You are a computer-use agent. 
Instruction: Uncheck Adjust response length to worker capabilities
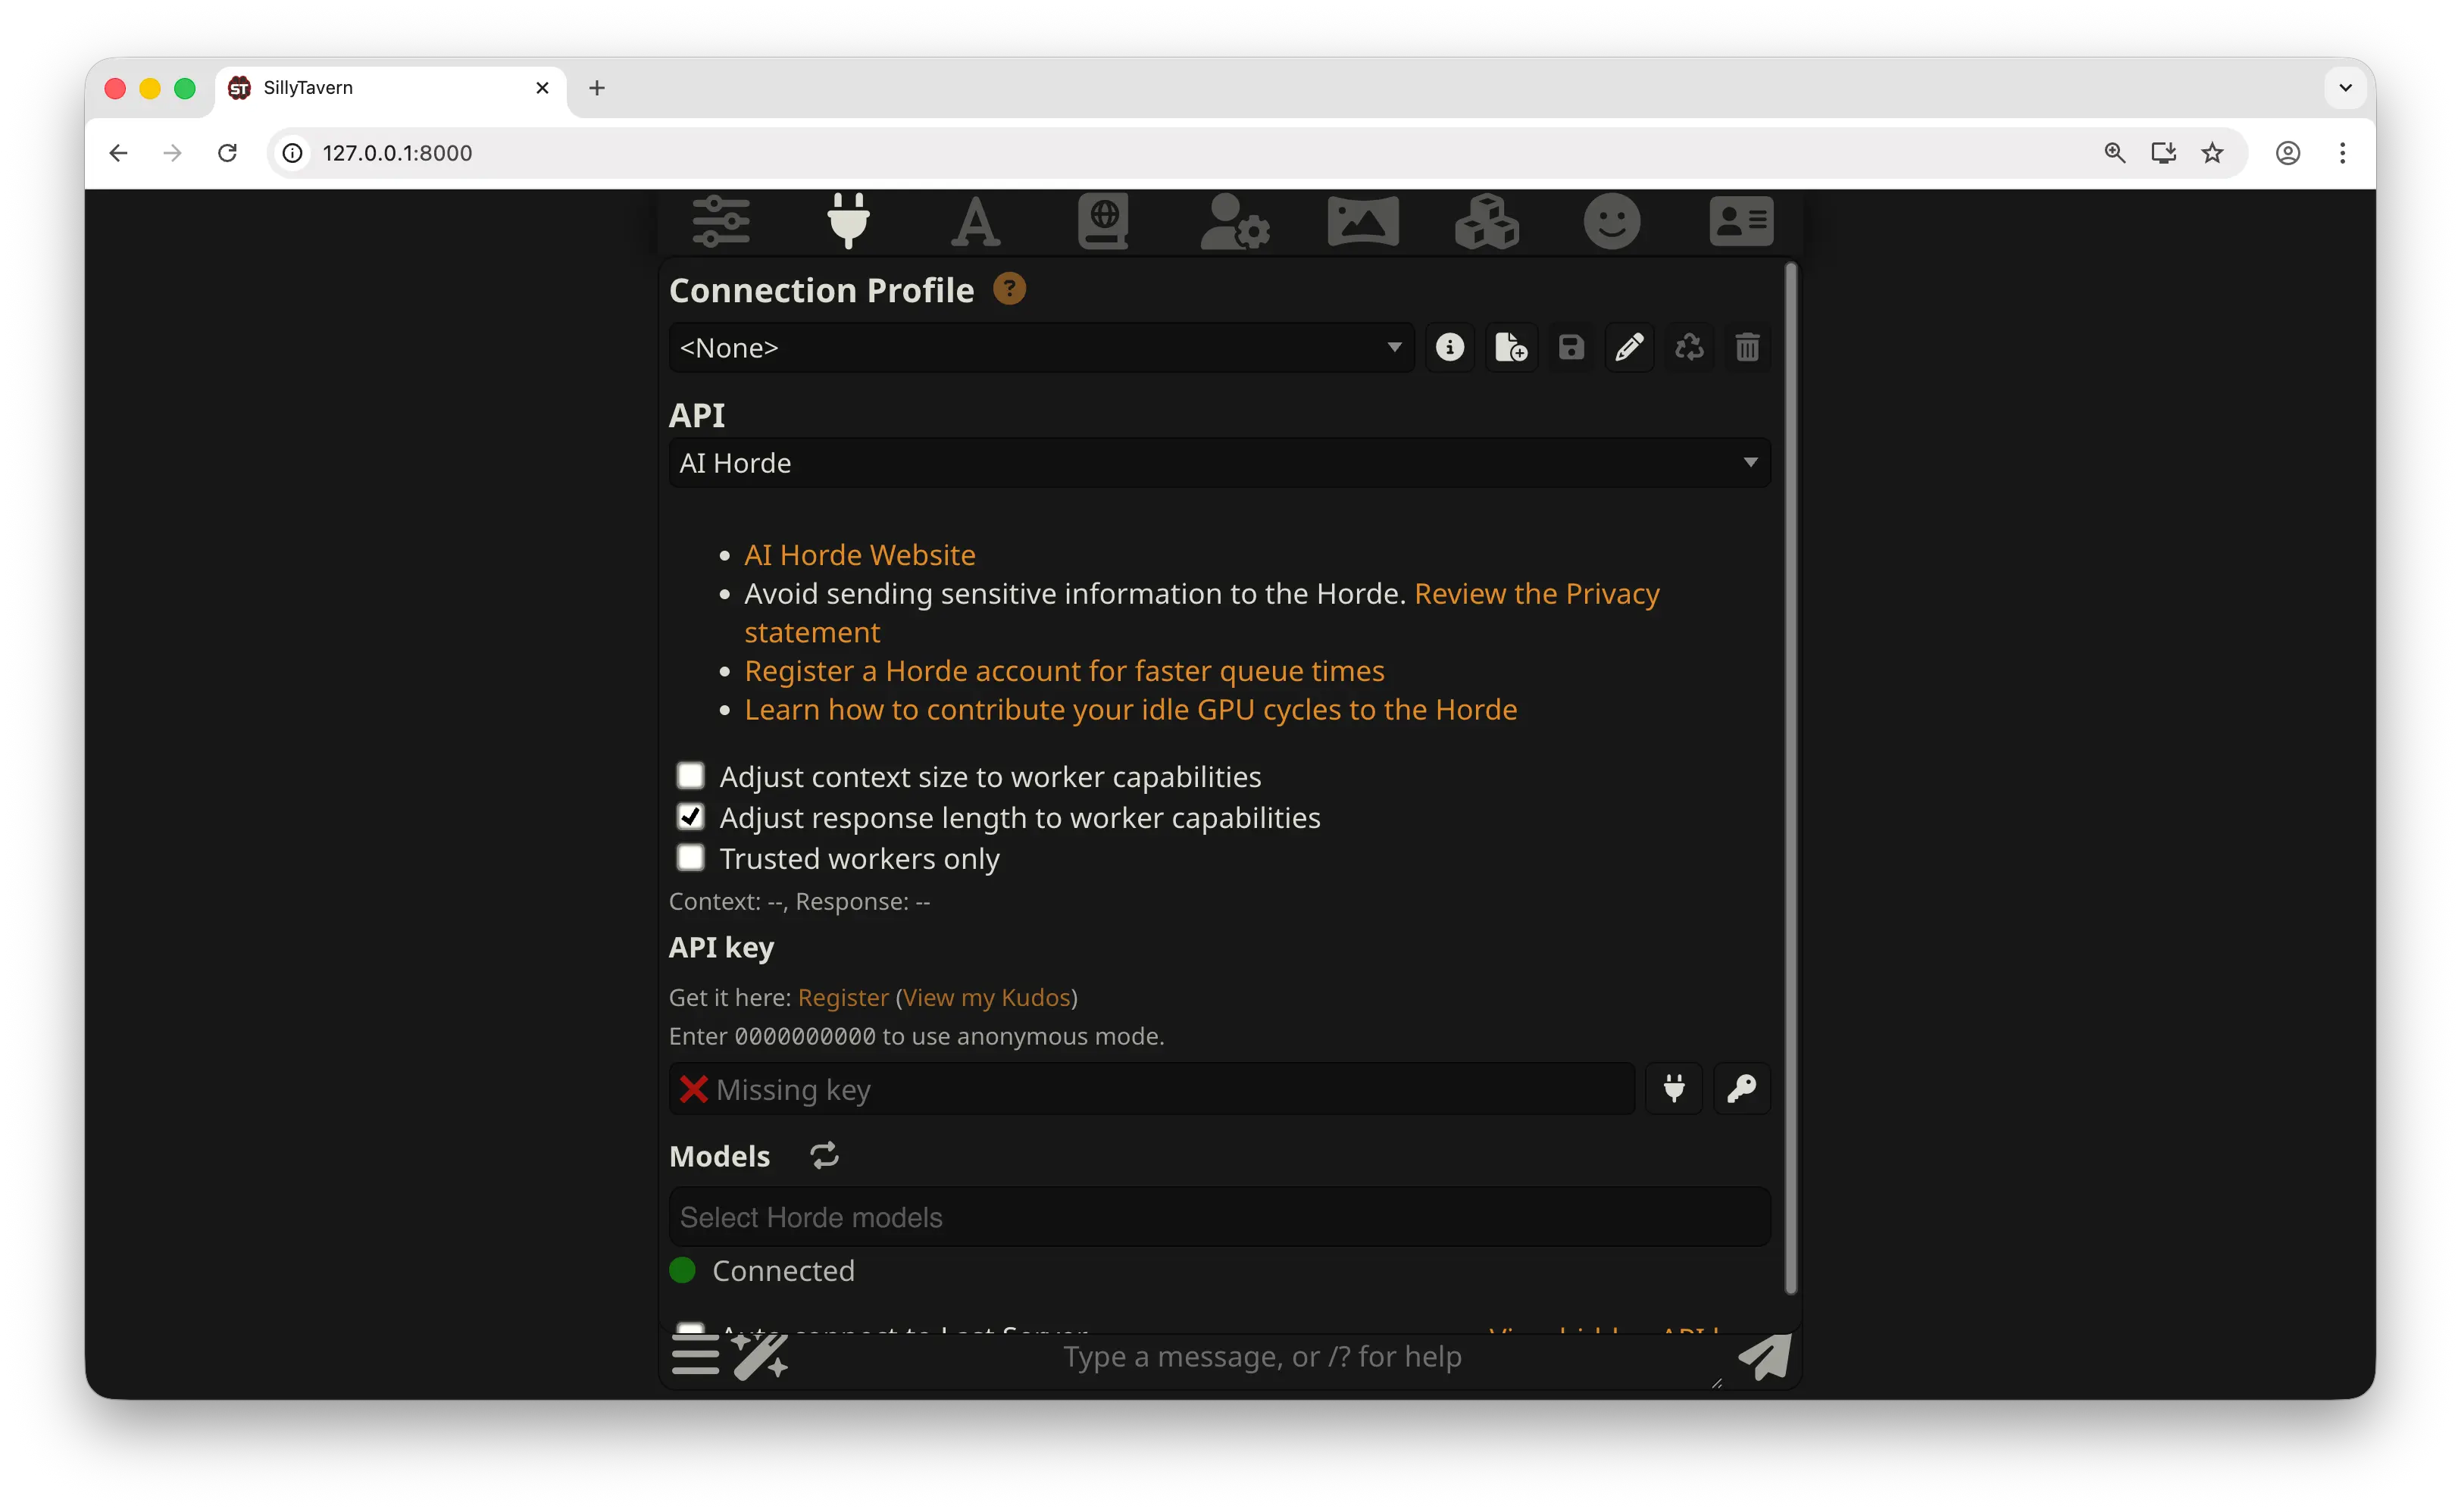(x=691, y=817)
